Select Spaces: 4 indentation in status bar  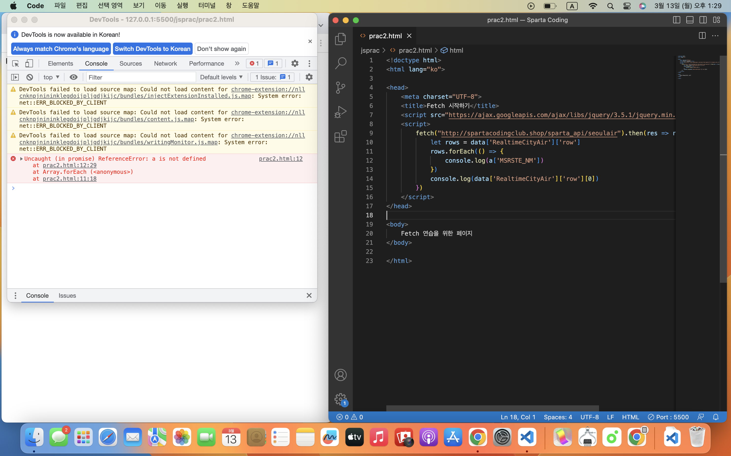click(558, 417)
